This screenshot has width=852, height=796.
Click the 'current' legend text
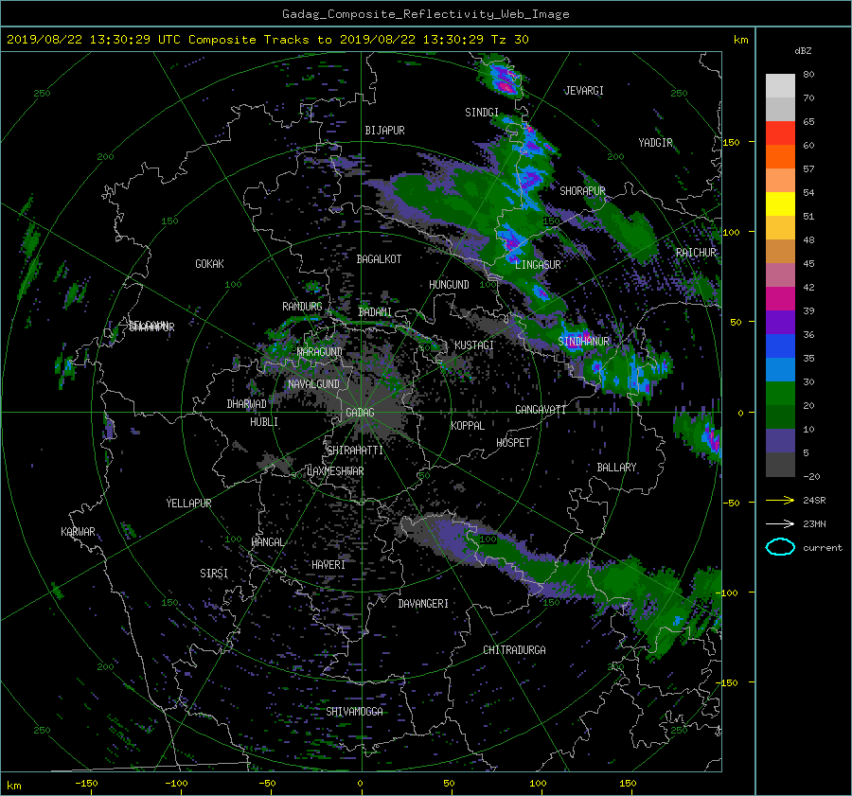click(x=822, y=548)
